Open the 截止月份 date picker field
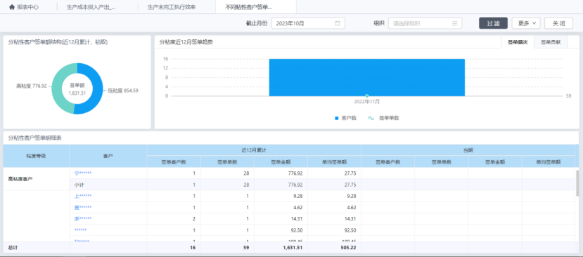This screenshot has height=257, width=583. pos(308,23)
